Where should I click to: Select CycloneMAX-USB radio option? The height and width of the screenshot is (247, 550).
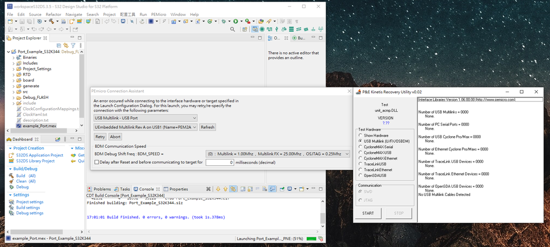(x=360, y=153)
